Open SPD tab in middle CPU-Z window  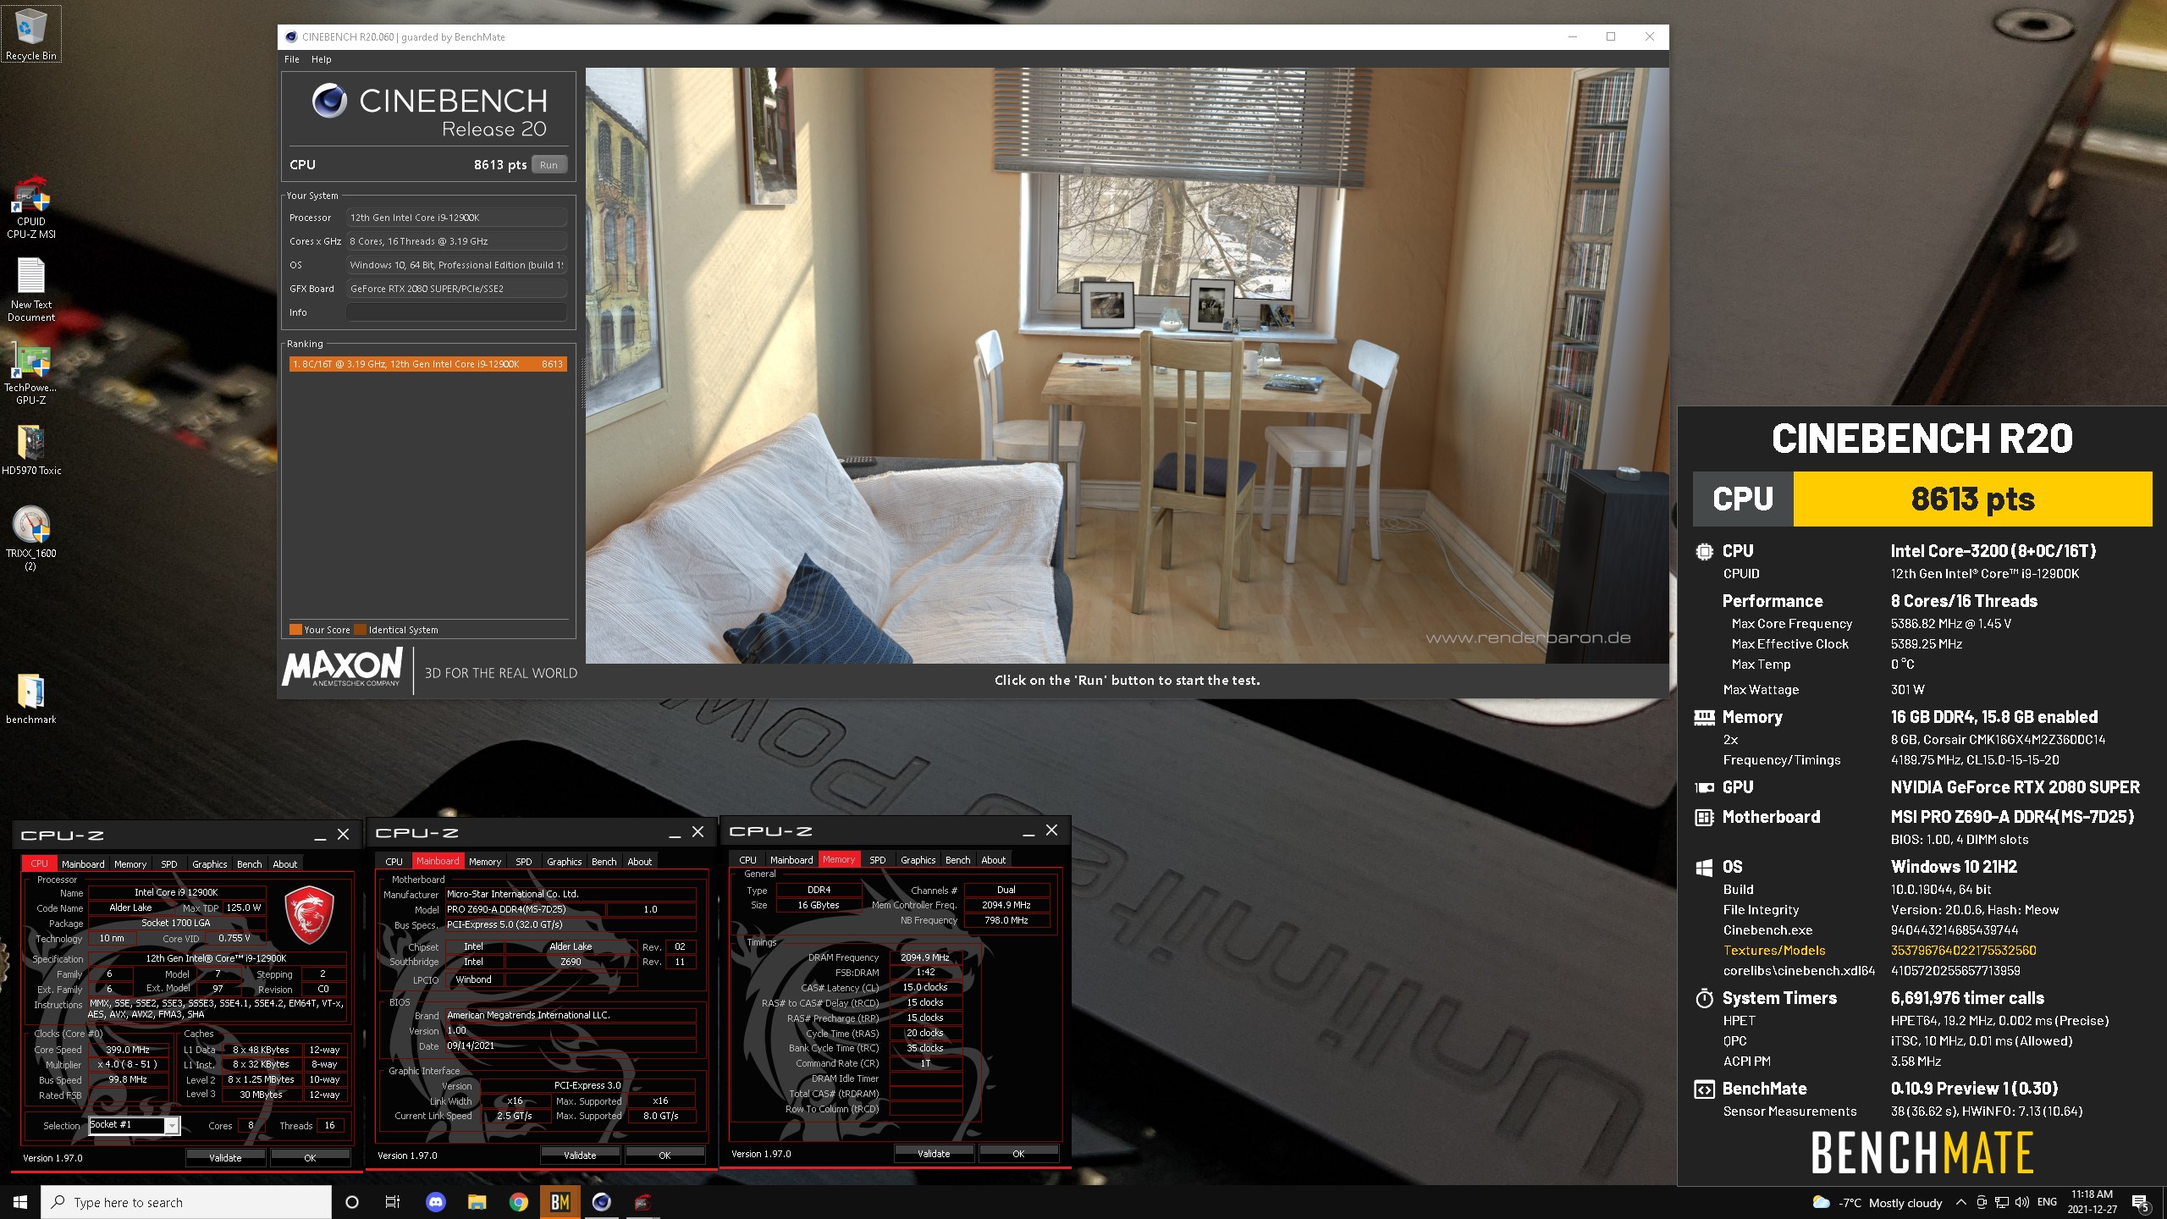click(x=524, y=862)
